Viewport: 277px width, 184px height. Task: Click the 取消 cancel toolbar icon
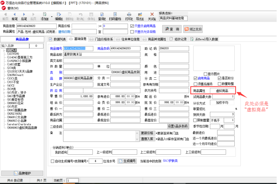pyautogui.click(x=81, y=16)
